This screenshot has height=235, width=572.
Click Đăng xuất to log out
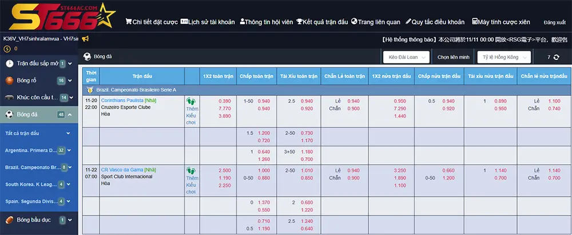pyautogui.click(x=554, y=22)
